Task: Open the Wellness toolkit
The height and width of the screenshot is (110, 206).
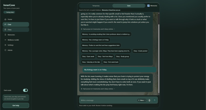Action: [16, 40]
